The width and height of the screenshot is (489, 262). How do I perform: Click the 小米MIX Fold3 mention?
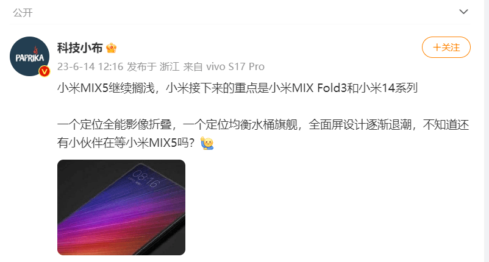pyautogui.click(x=308, y=88)
